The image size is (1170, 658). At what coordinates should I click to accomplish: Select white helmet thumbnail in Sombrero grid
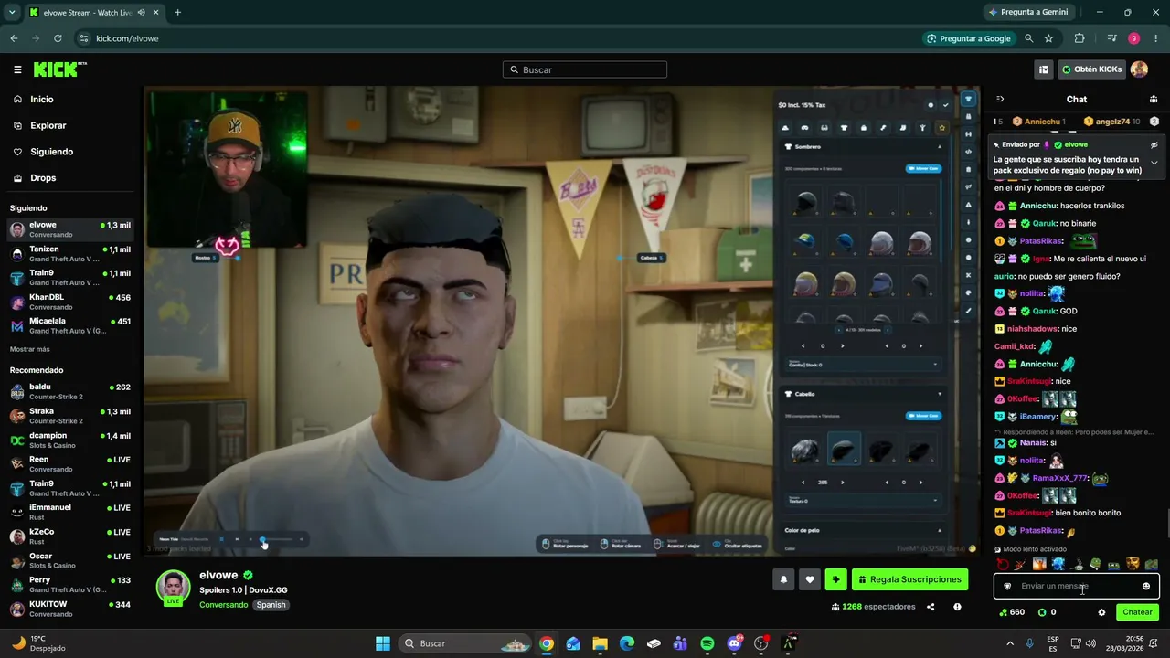(x=882, y=244)
